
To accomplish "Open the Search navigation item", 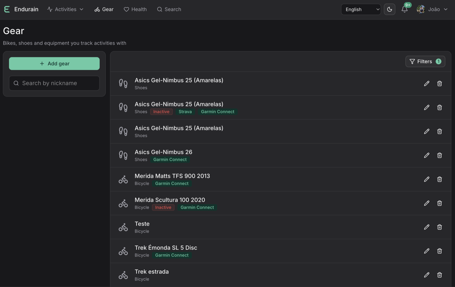I will coord(169,9).
